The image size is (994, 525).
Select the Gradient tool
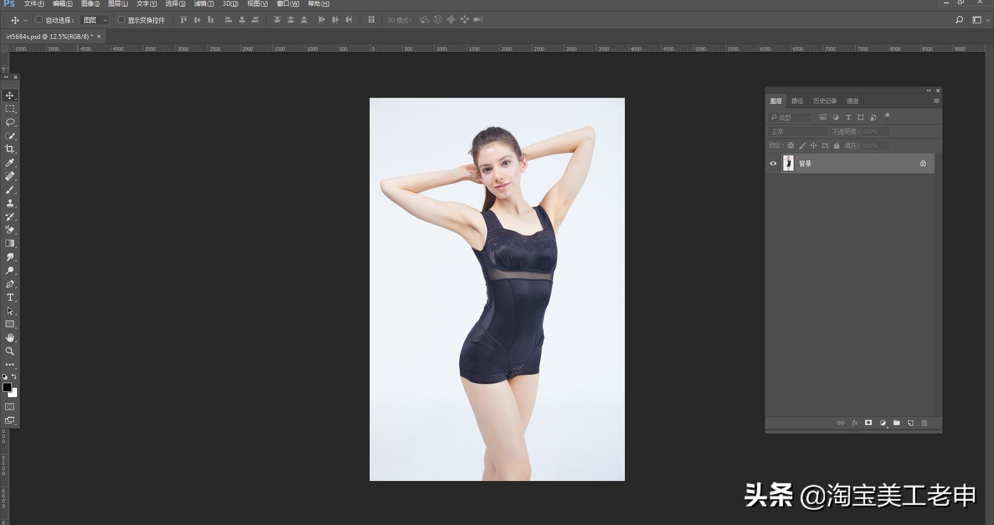pos(10,243)
